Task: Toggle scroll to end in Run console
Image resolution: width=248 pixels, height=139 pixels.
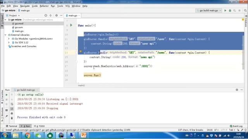Action: point(12,108)
